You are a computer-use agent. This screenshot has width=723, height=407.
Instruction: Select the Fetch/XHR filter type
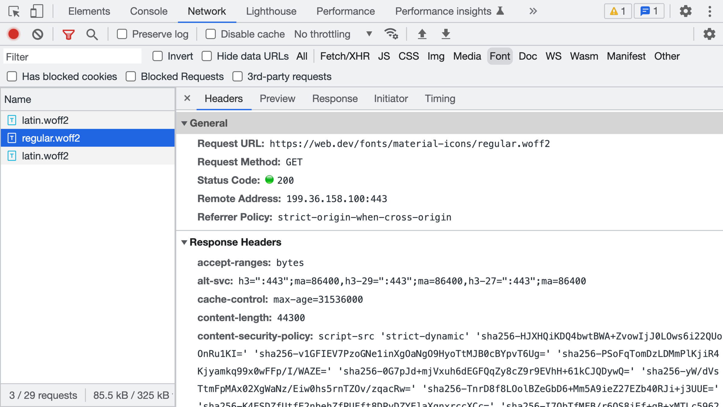(345, 56)
